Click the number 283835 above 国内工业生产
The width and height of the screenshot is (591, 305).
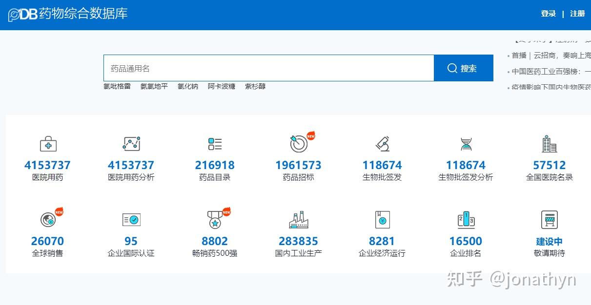tap(299, 241)
